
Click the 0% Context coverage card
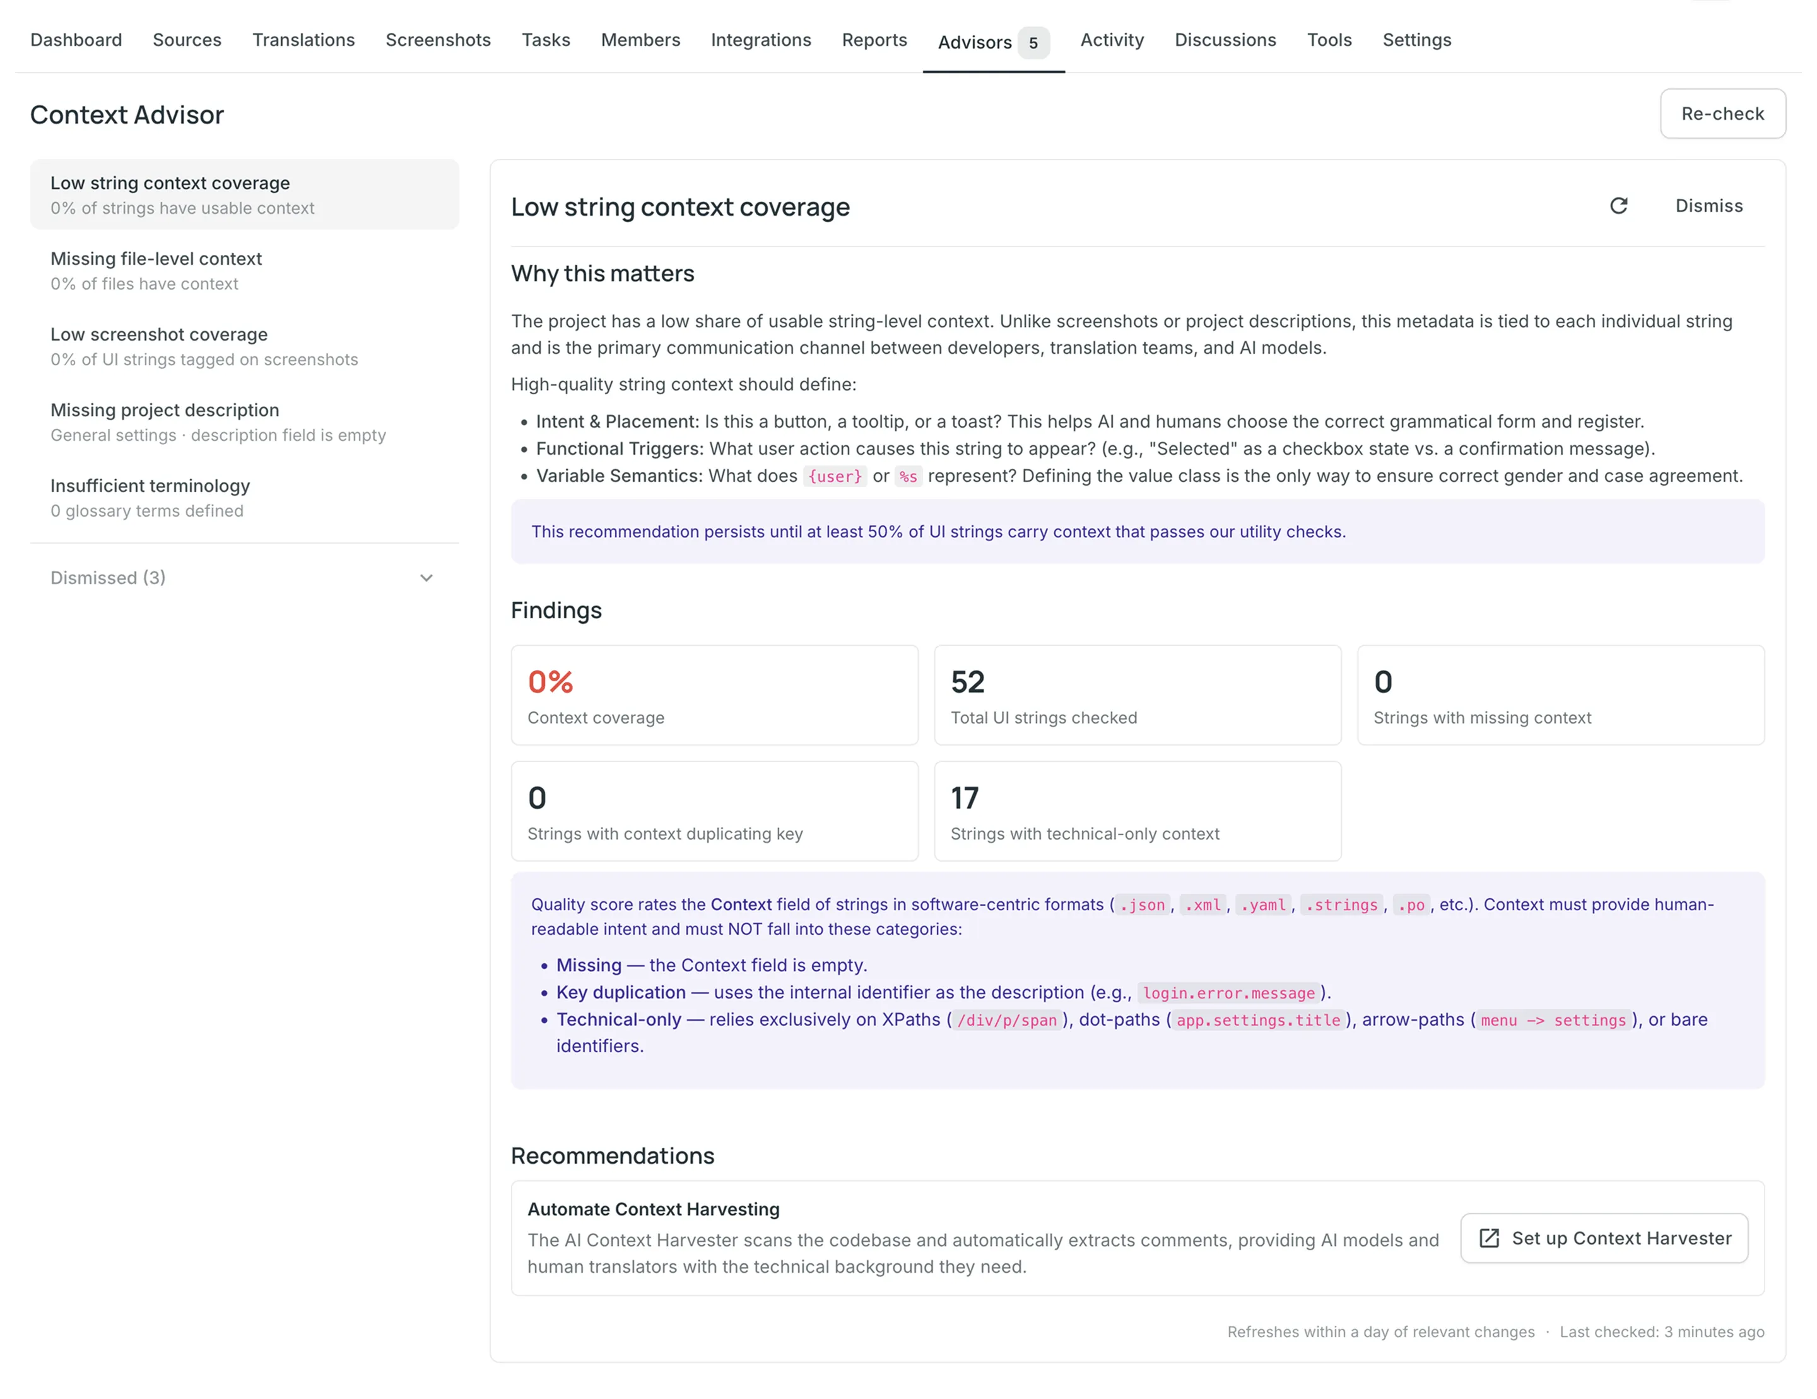(715, 695)
